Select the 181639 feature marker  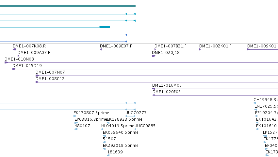pos(108,155)
